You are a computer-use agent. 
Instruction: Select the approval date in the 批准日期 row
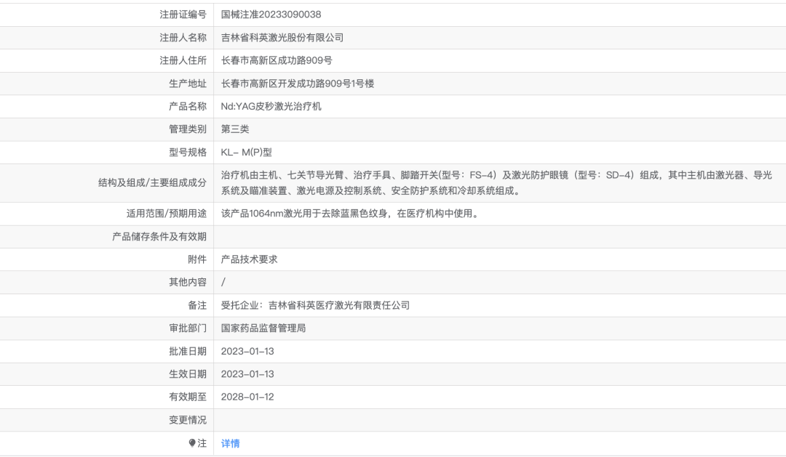247,352
